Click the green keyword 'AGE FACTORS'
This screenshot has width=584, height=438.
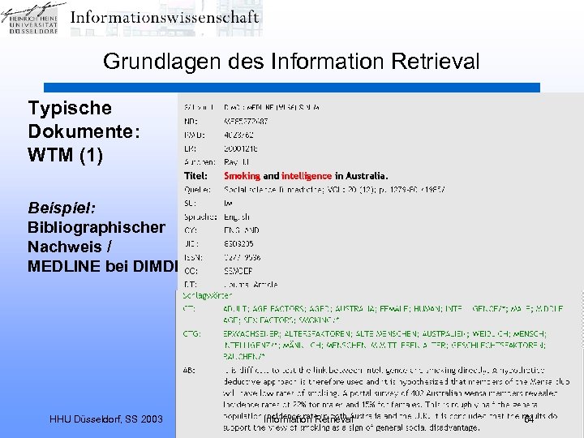point(278,309)
